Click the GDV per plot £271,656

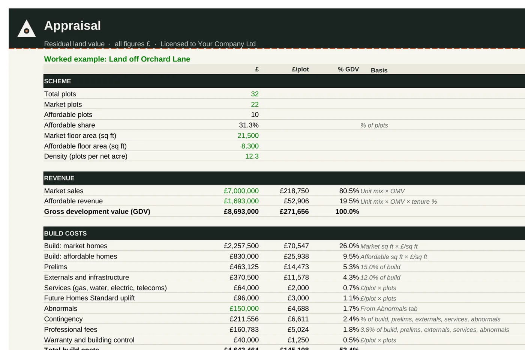coord(294,212)
